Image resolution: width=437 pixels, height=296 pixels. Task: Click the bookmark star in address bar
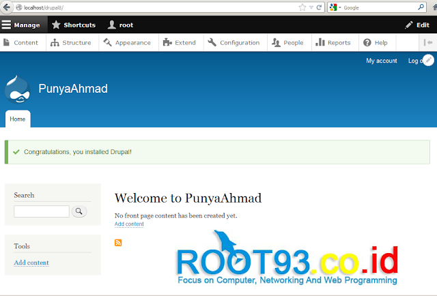click(x=302, y=8)
